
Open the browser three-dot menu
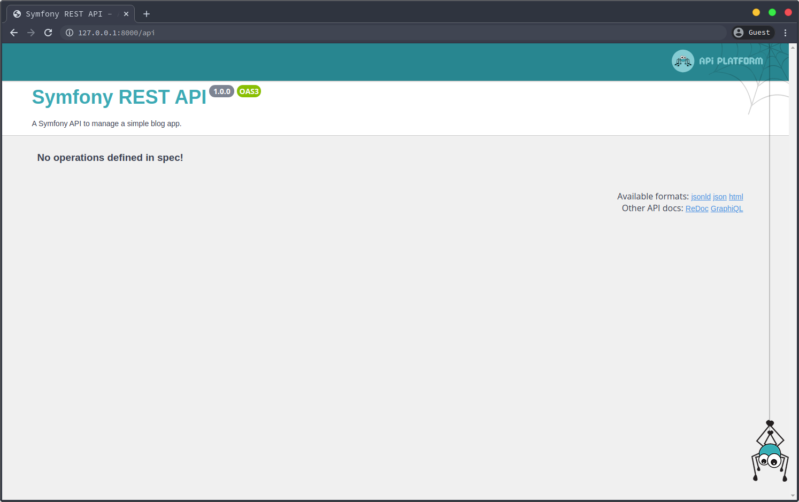(x=785, y=33)
